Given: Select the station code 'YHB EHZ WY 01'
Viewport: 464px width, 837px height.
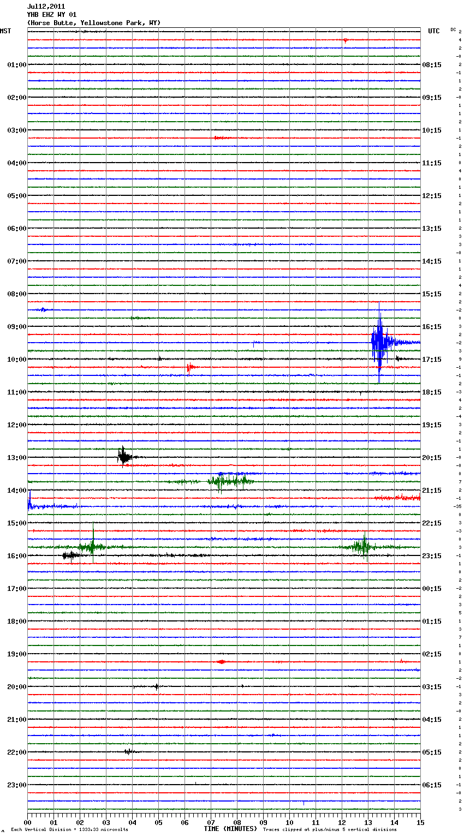Looking at the screenshot, I should 52,15.
